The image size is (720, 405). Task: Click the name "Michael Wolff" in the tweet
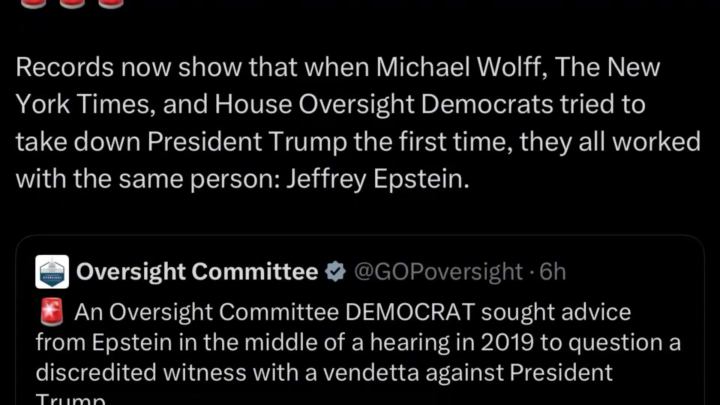click(459, 67)
